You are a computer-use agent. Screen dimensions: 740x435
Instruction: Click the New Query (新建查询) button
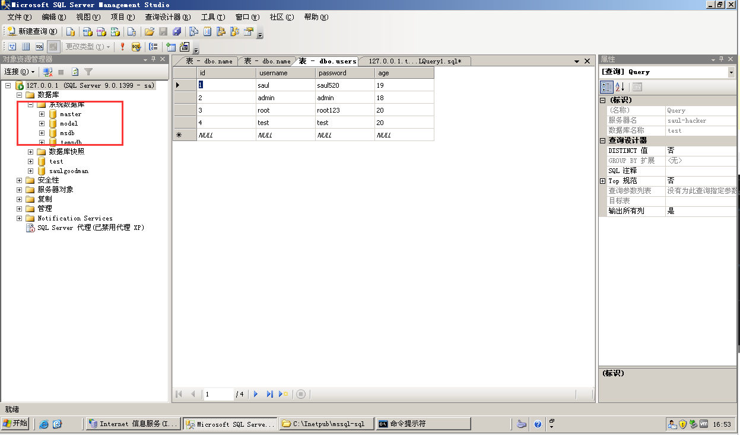[33, 31]
